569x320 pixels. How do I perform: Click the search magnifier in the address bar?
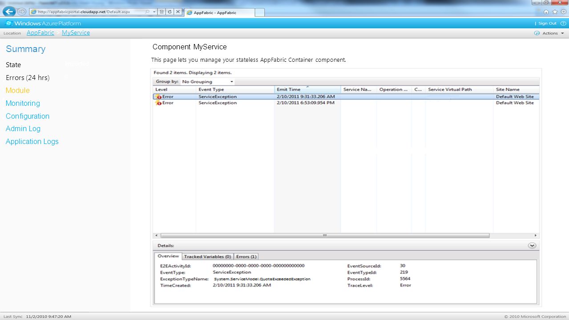147,12
